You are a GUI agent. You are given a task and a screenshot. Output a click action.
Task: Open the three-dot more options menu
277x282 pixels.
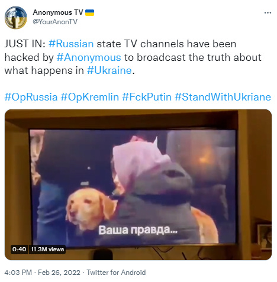click(x=268, y=12)
